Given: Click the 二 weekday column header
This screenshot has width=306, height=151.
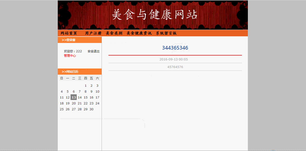Looking at the screenshot, I should (x=73, y=78).
